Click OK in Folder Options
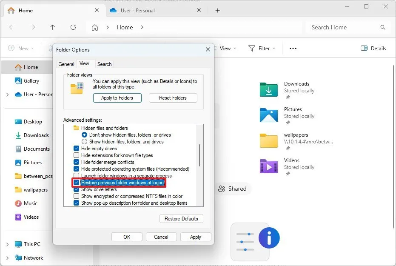Viewport: 396px width, 266px height. [127, 237]
